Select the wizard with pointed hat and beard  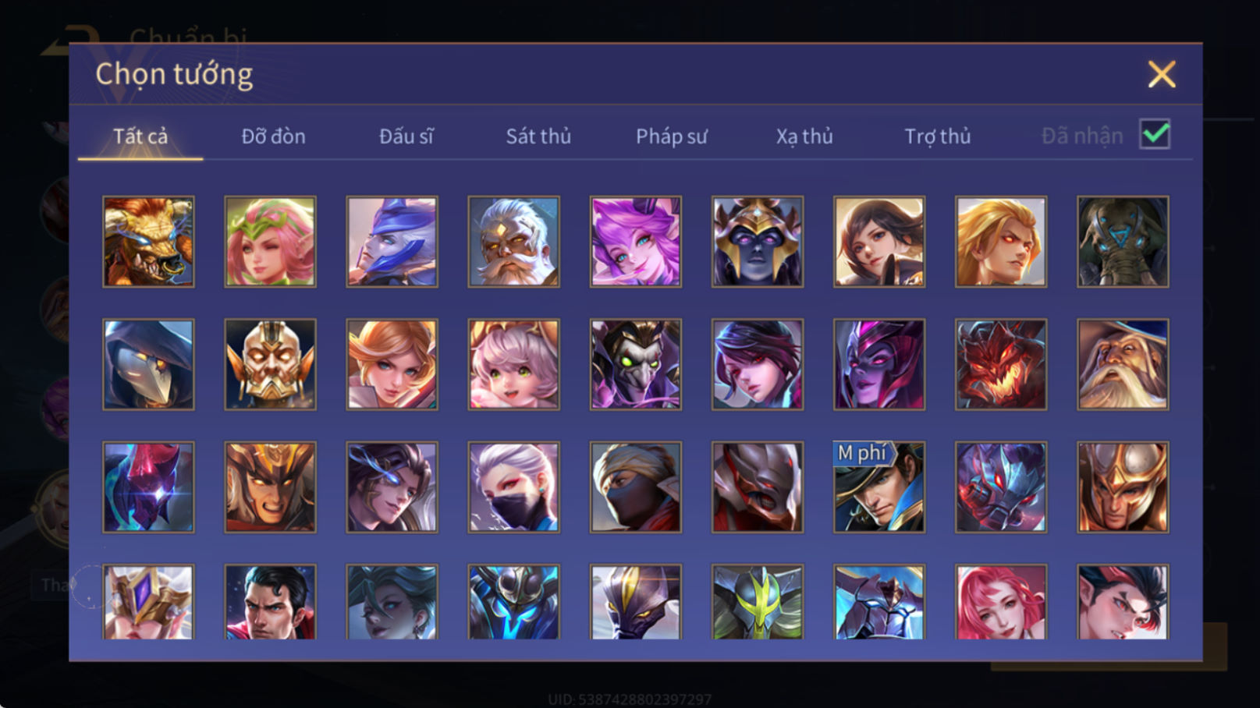(1123, 364)
